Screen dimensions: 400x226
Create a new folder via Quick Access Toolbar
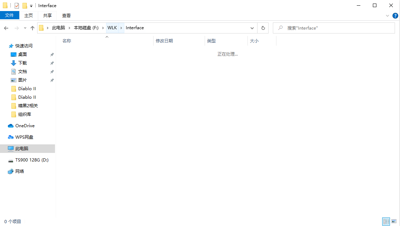pos(25,5)
